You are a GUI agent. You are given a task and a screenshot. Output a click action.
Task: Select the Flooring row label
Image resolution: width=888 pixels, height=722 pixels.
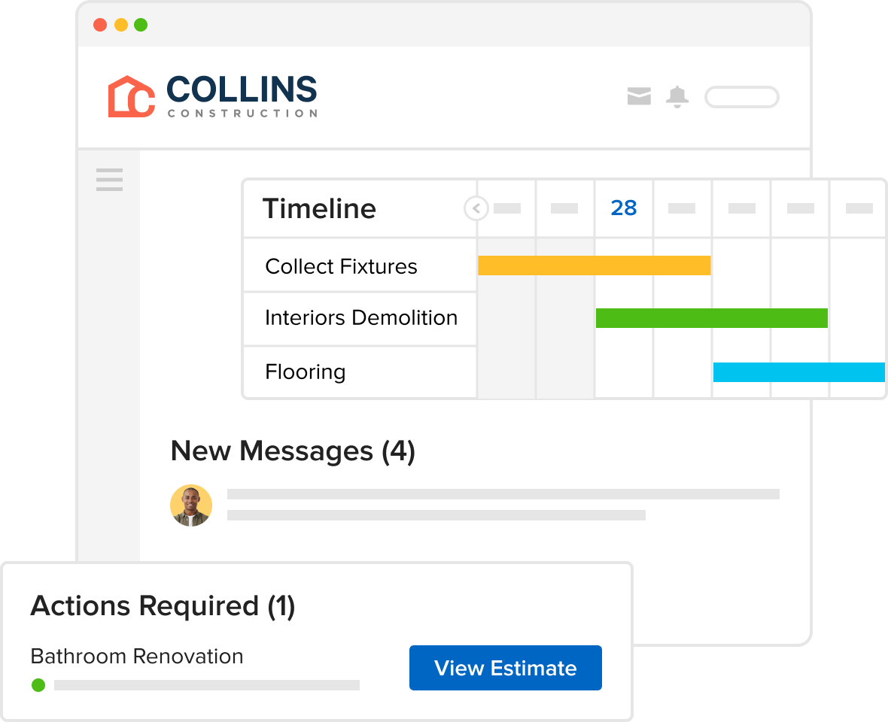[x=305, y=372]
